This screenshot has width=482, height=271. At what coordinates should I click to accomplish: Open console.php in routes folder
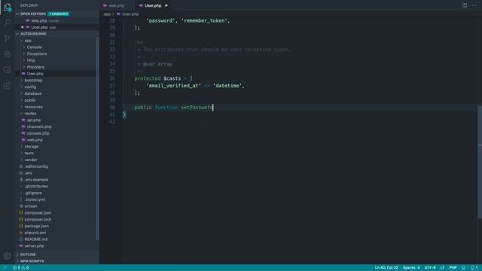coord(57,133)
